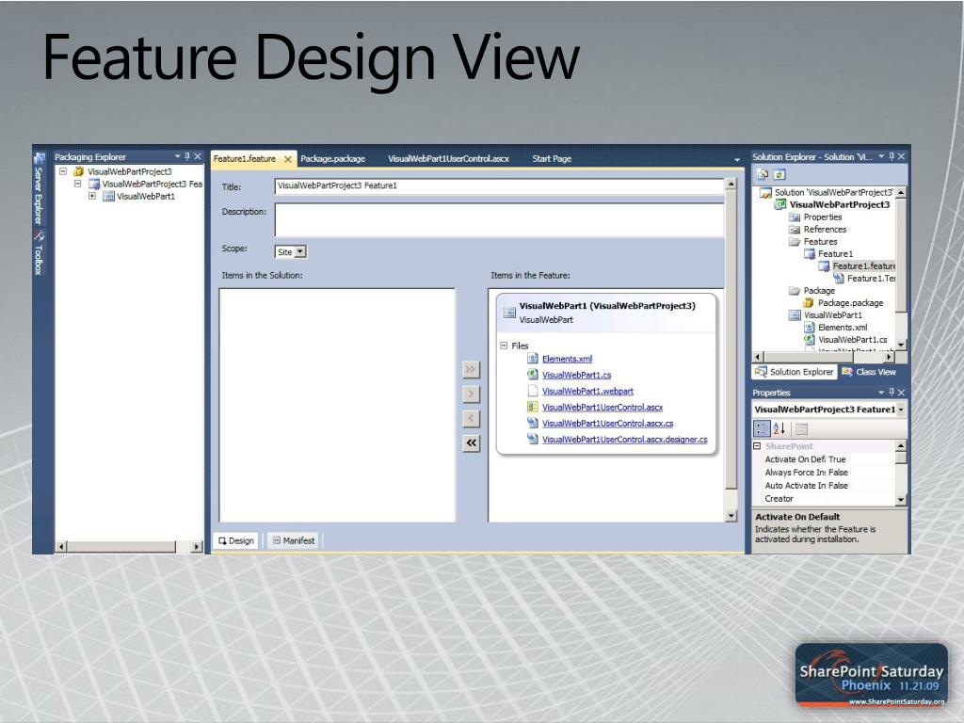Screen dimensions: 964x723
Task: Open Server Explorer side tab
Action: click(39, 188)
